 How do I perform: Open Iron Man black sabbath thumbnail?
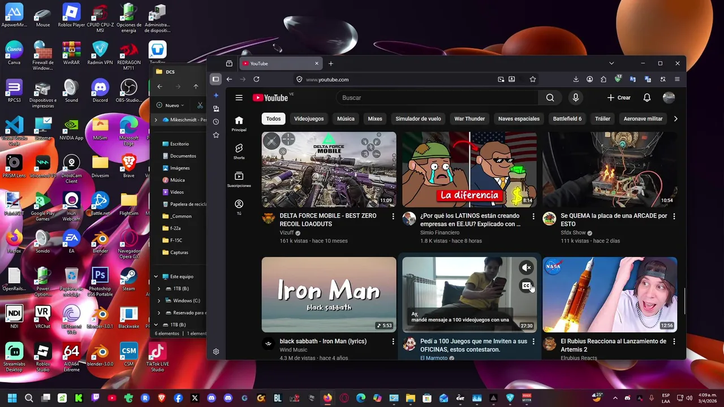[329, 295]
